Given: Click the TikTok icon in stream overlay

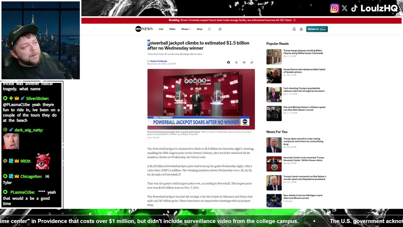Looking at the screenshot, I should 354,8.
